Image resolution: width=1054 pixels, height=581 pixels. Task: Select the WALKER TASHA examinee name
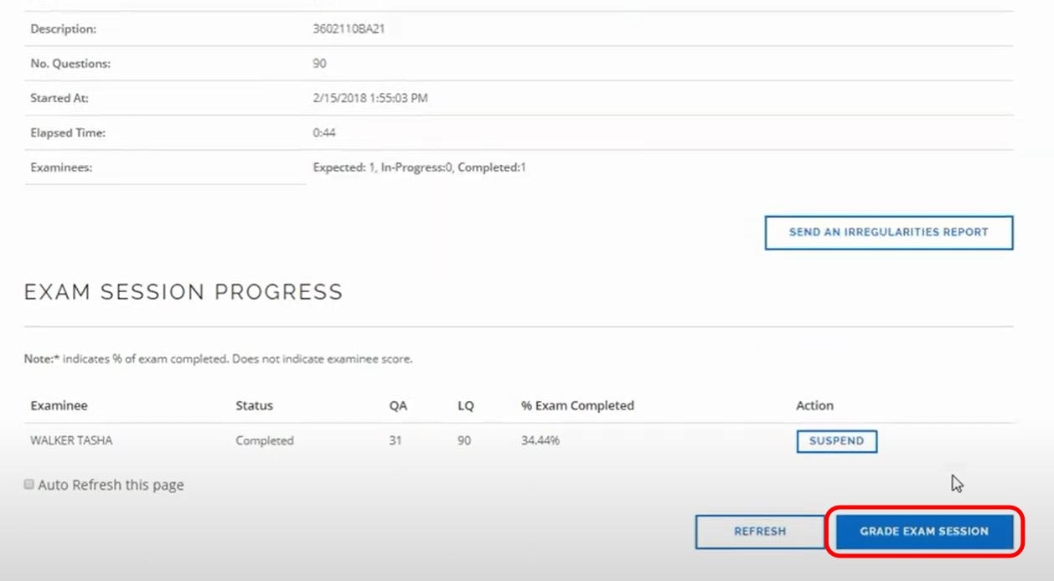(71, 440)
